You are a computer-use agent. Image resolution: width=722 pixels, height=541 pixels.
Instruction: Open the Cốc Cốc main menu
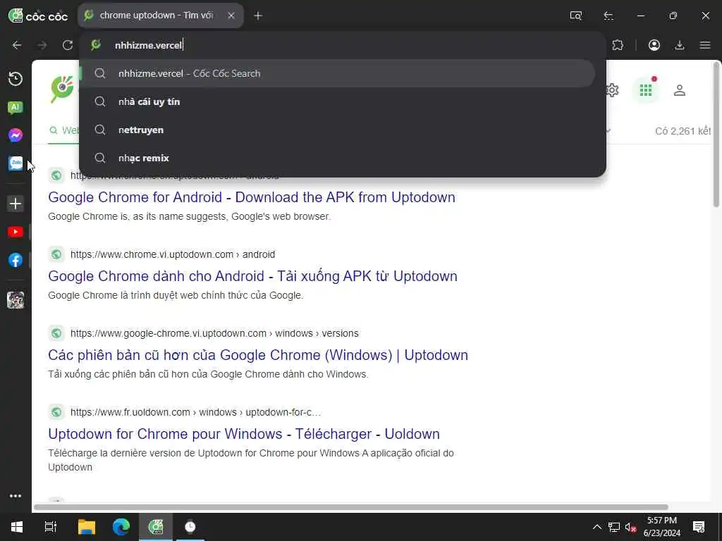pos(705,45)
